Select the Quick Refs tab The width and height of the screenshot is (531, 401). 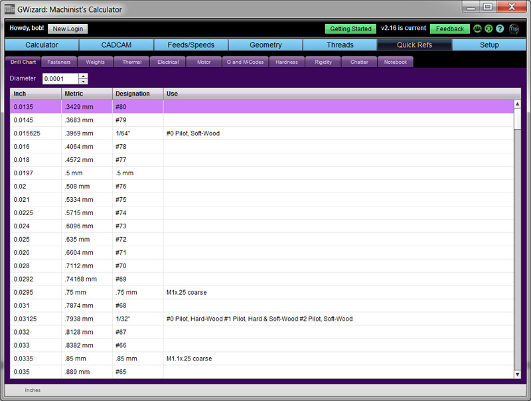coord(414,44)
